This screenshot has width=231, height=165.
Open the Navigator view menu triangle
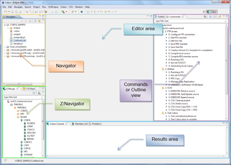(x=43, y=20)
